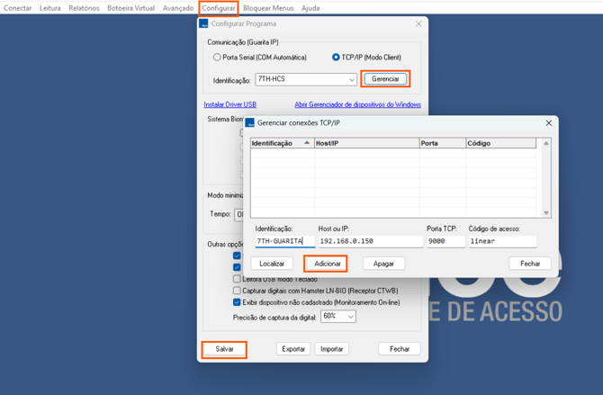Open the Configurar menu
The width and height of the screenshot is (603, 395).
click(x=218, y=8)
